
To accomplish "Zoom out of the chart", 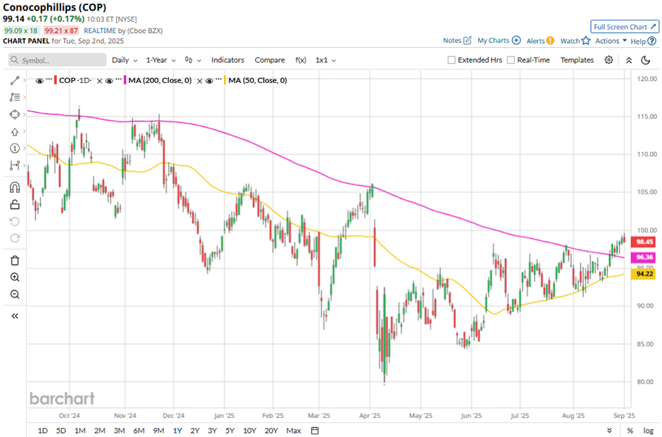I will click(15, 294).
